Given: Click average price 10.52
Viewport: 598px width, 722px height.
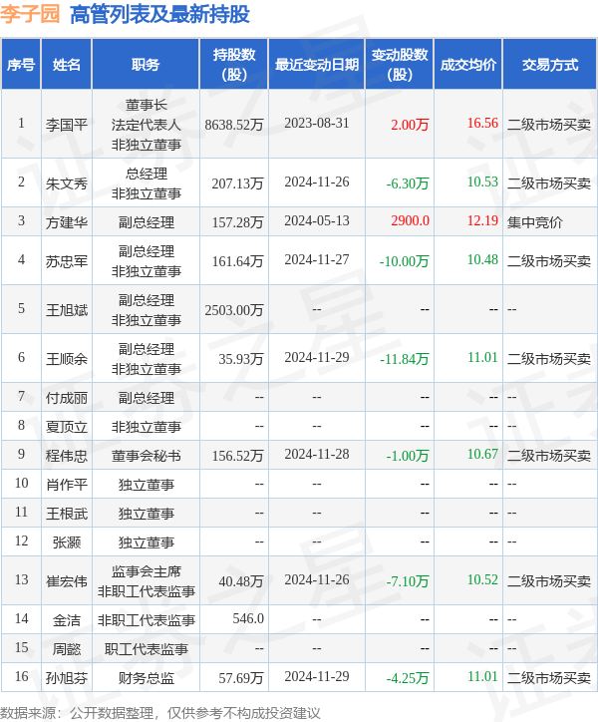Looking at the screenshot, I should click(x=482, y=579).
